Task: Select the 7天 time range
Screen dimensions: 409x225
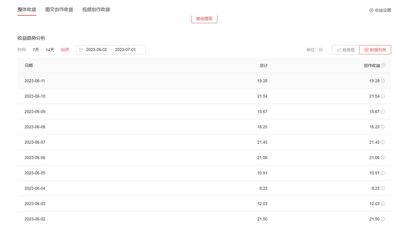Action: [36, 50]
